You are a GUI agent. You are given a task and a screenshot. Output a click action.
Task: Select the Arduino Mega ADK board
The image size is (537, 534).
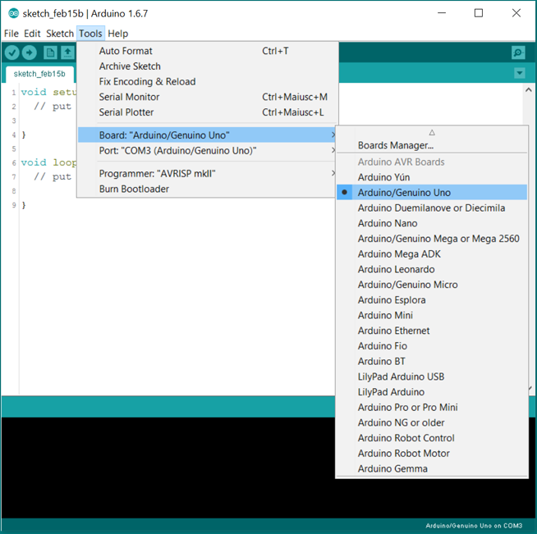point(432,254)
